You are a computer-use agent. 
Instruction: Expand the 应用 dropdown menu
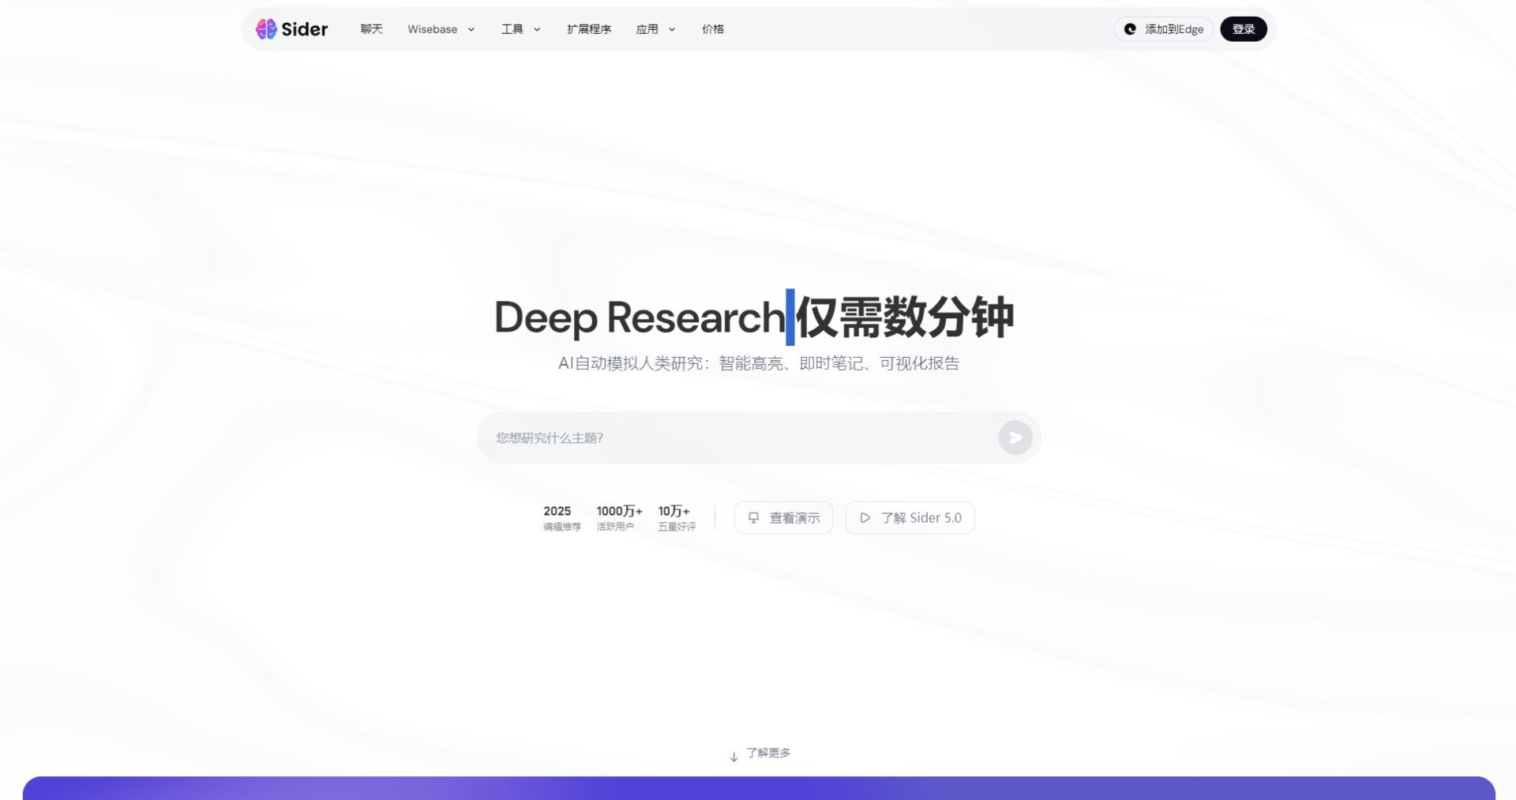pos(655,29)
